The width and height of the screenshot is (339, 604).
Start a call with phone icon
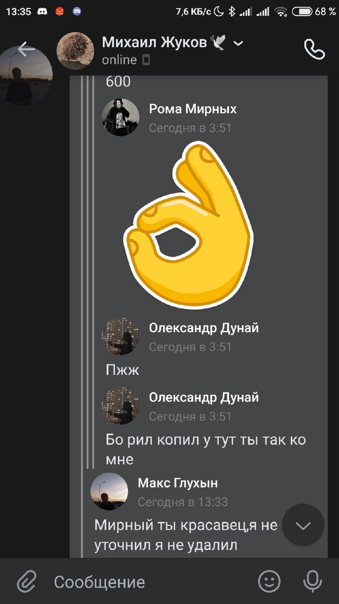click(x=314, y=49)
